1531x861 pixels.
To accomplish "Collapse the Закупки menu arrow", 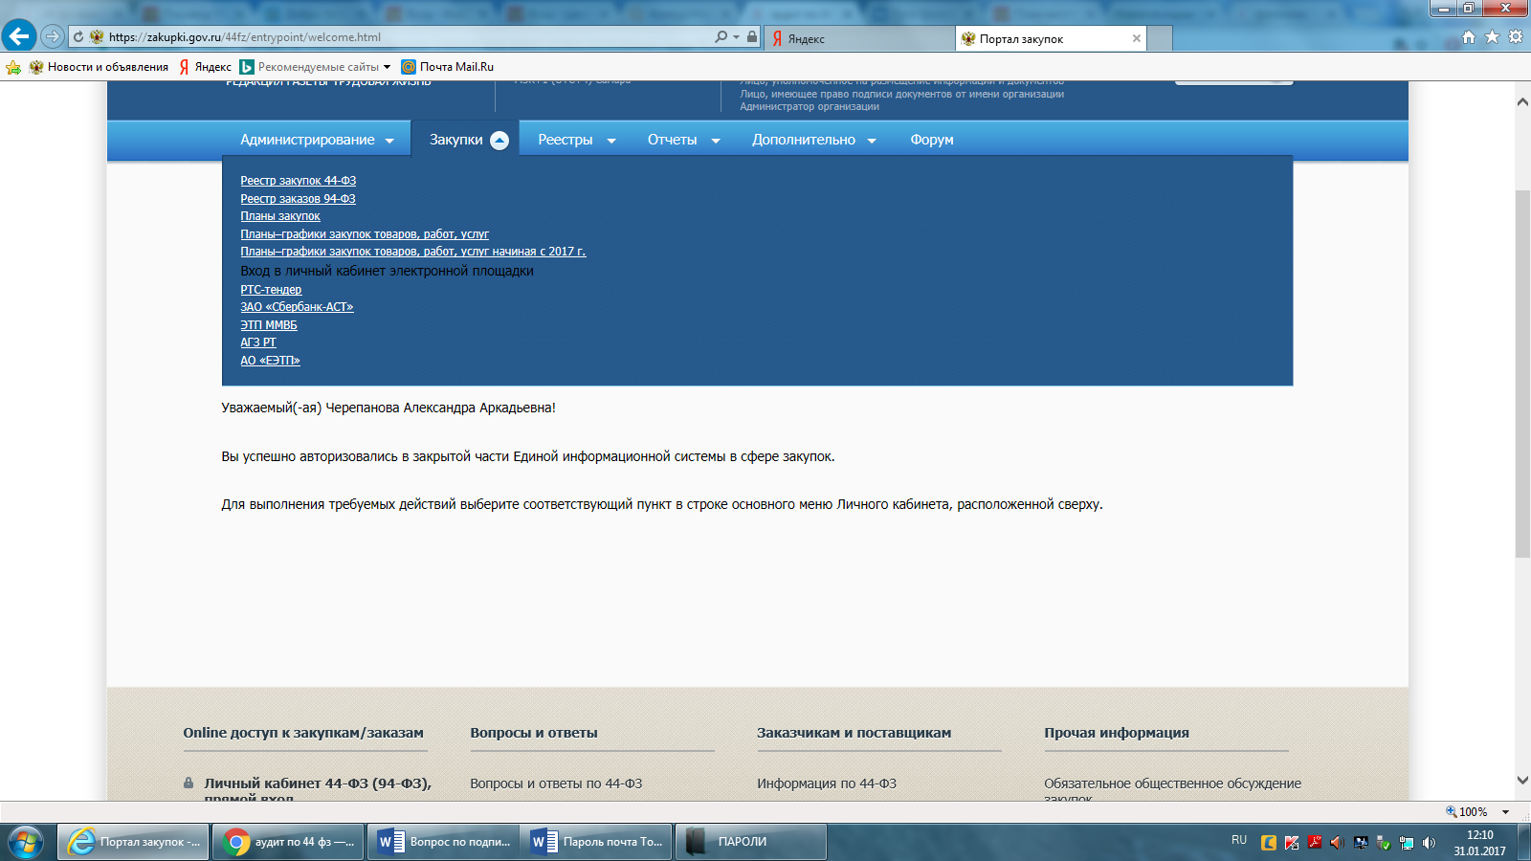I will pos(499,141).
